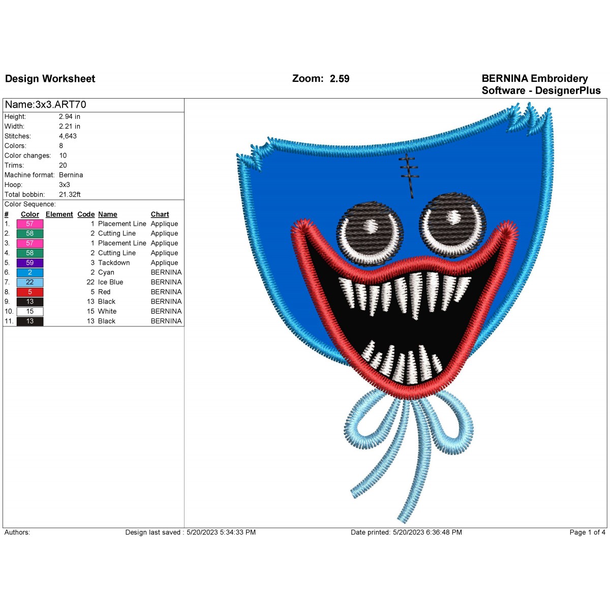Screen dimensions: 610x610
Task: Click the "Trims:" label
Action: pyautogui.click(x=14, y=165)
